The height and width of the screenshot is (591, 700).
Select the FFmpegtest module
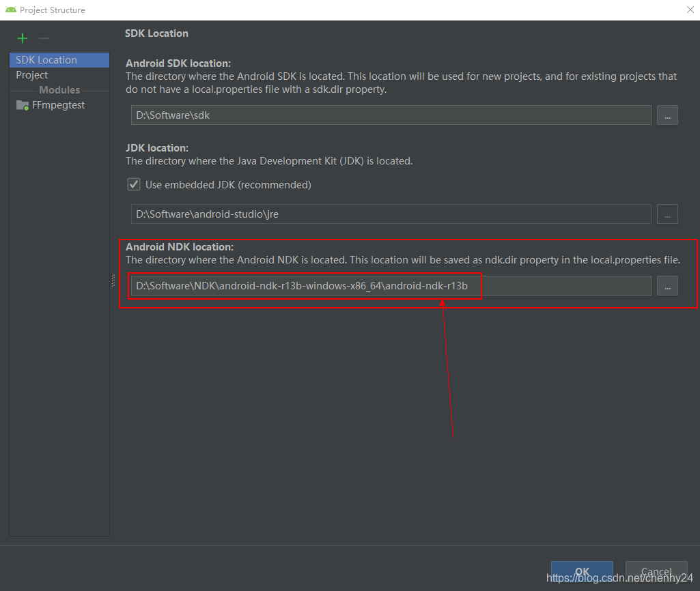(59, 105)
